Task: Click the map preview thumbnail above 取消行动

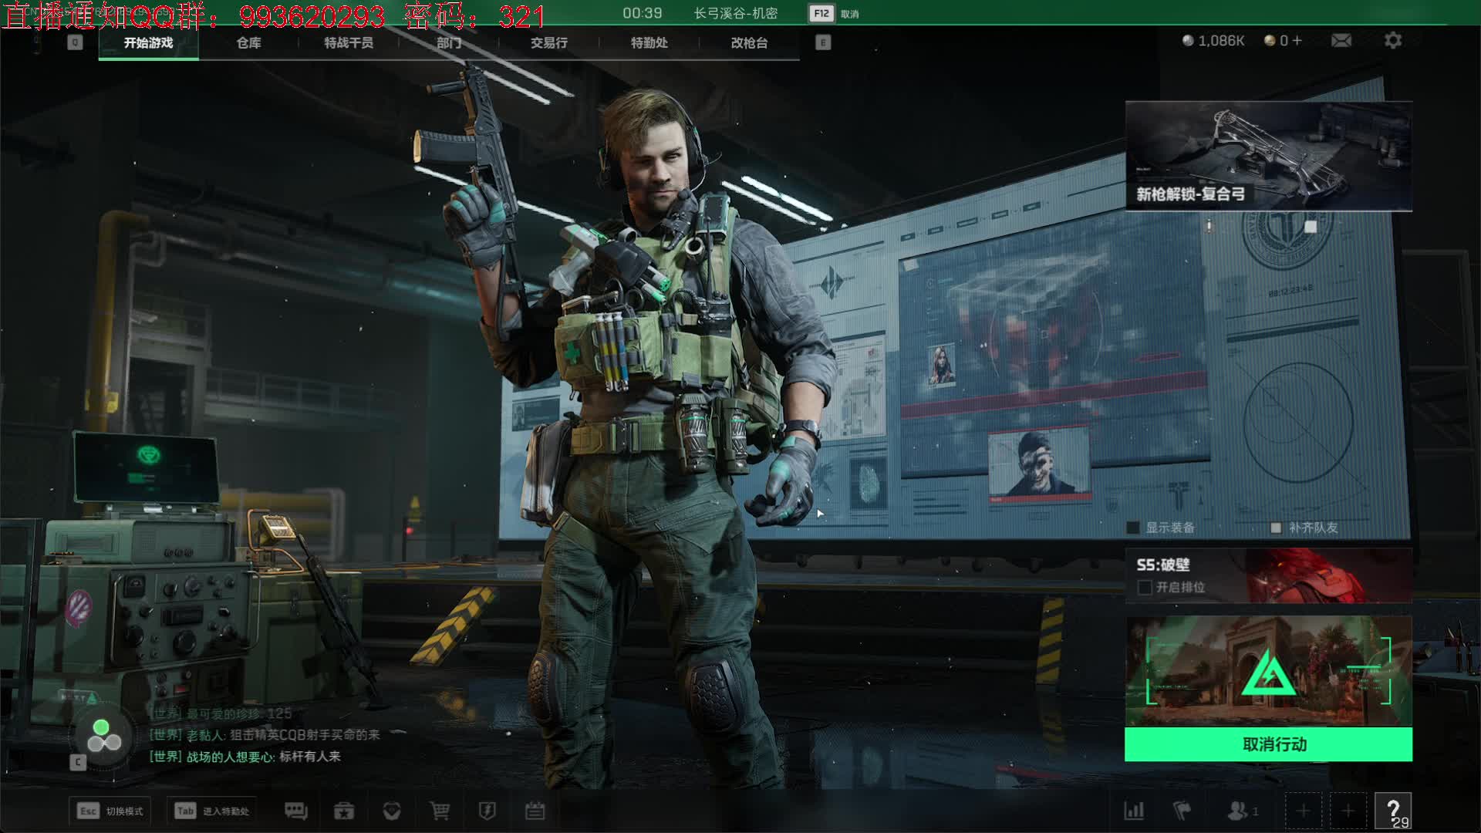Action: [1269, 671]
